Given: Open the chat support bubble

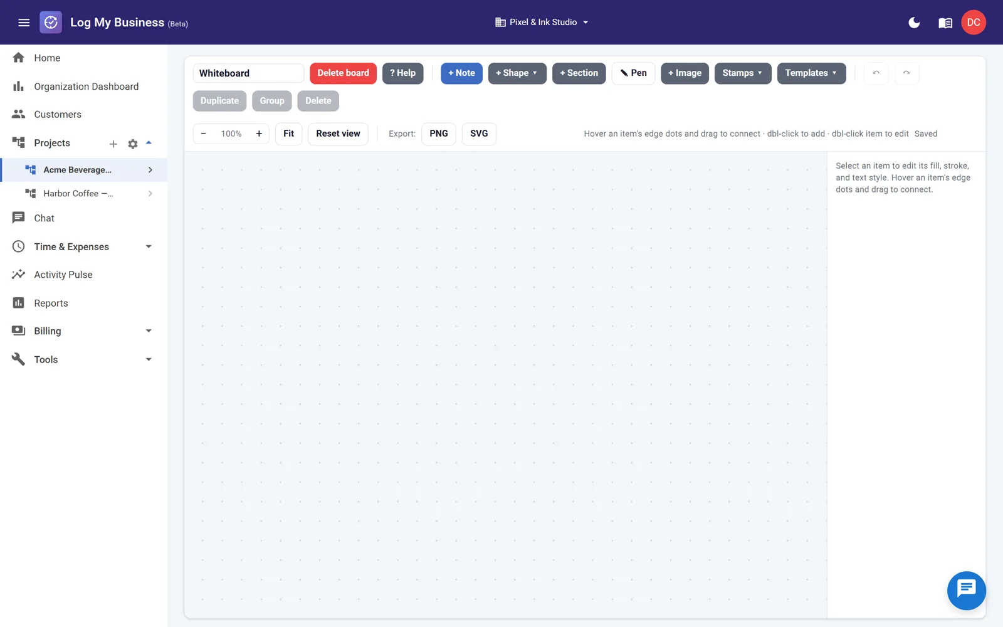Looking at the screenshot, I should click(966, 591).
